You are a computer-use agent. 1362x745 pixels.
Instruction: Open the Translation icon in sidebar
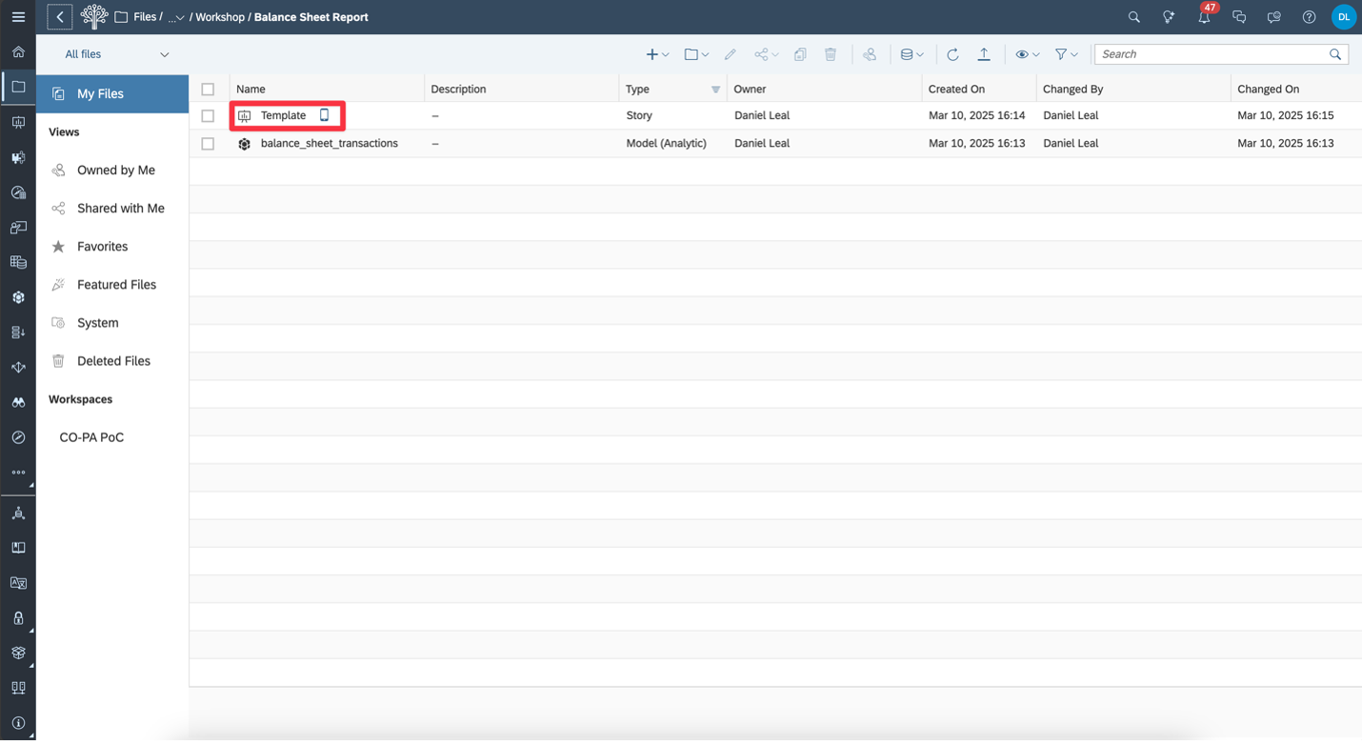click(x=18, y=583)
